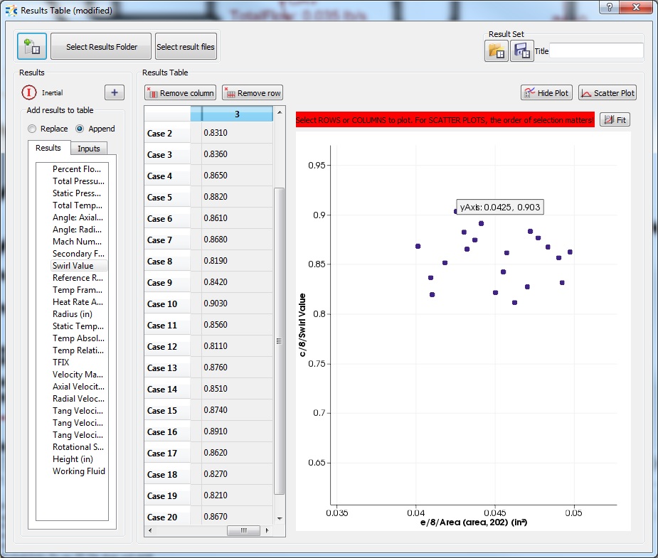Remove the selected table column
The width and height of the screenshot is (658, 558).
pyautogui.click(x=180, y=93)
